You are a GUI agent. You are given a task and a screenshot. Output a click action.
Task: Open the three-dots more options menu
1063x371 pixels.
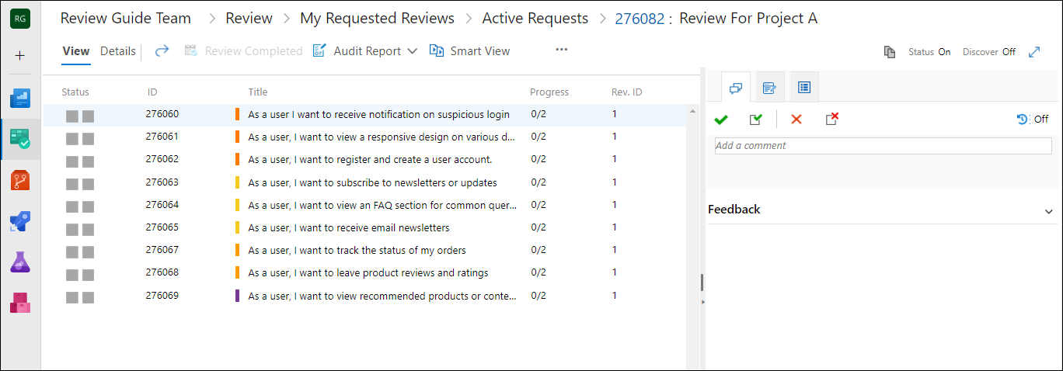click(x=562, y=50)
